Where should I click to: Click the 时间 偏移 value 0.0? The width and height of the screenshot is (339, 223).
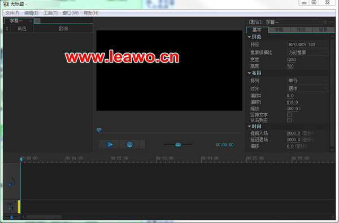290,146
